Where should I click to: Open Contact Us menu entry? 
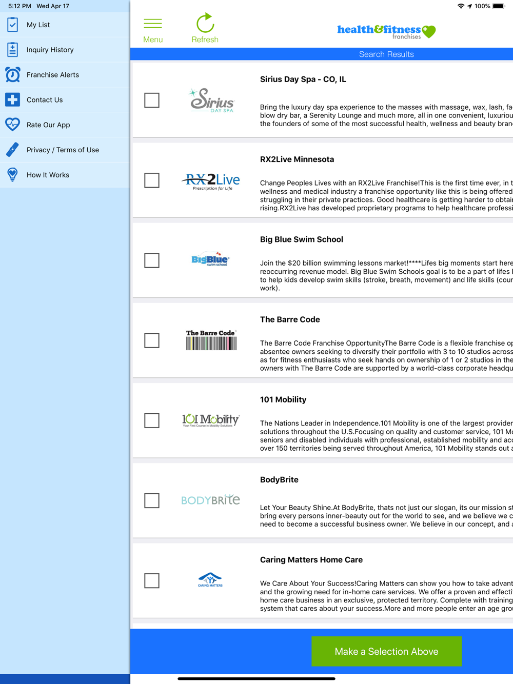click(x=65, y=99)
